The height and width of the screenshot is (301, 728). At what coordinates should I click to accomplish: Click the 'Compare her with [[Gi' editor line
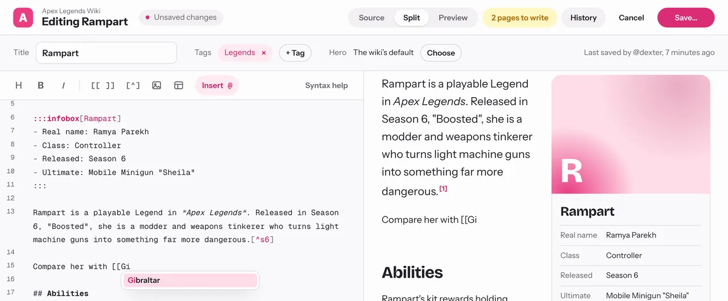pyautogui.click(x=81, y=266)
